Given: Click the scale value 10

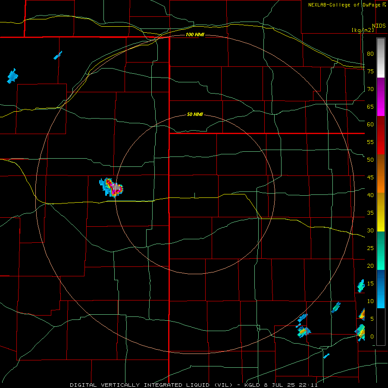Looking at the screenshot, I should tap(370, 301).
